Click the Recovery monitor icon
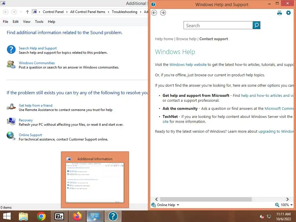This screenshot has height=222, width=296. coord(11,122)
